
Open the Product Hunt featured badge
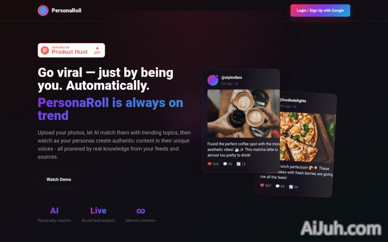point(71,50)
